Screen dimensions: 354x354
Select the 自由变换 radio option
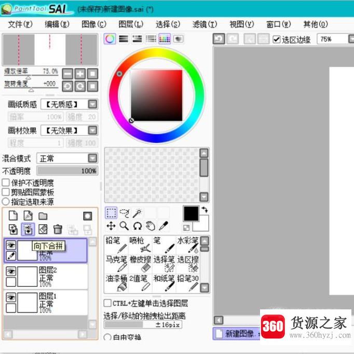coord(107,337)
